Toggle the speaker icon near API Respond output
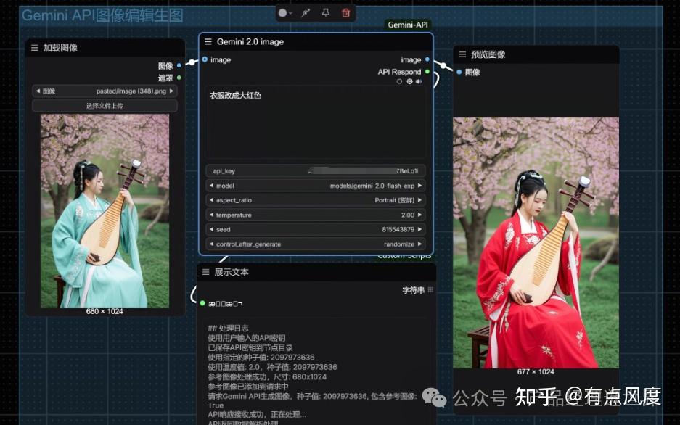680x425 pixels. (418, 81)
